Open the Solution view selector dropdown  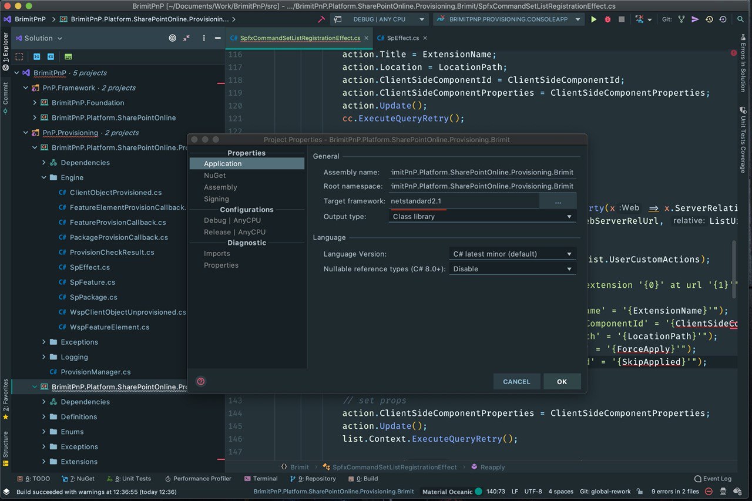[x=39, y=38]
